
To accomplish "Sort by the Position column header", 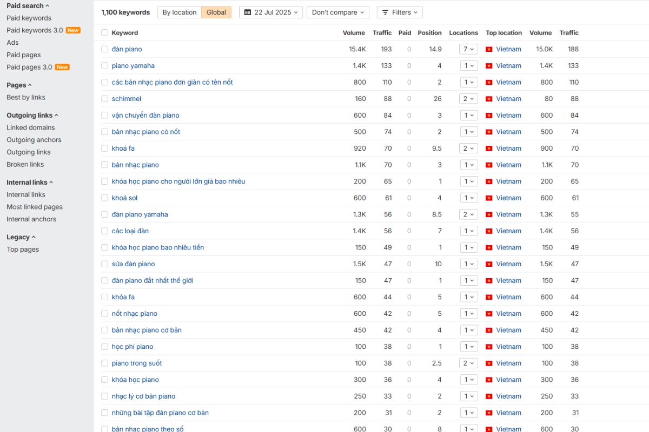I will (429, 33).
